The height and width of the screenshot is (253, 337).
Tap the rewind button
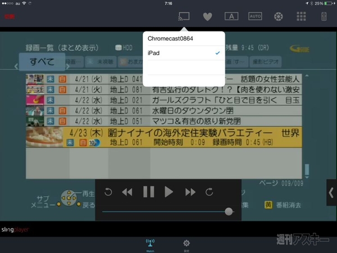[127, 192]
